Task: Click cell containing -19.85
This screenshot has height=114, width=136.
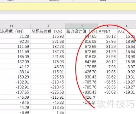Action: click(x=108, y=72)
